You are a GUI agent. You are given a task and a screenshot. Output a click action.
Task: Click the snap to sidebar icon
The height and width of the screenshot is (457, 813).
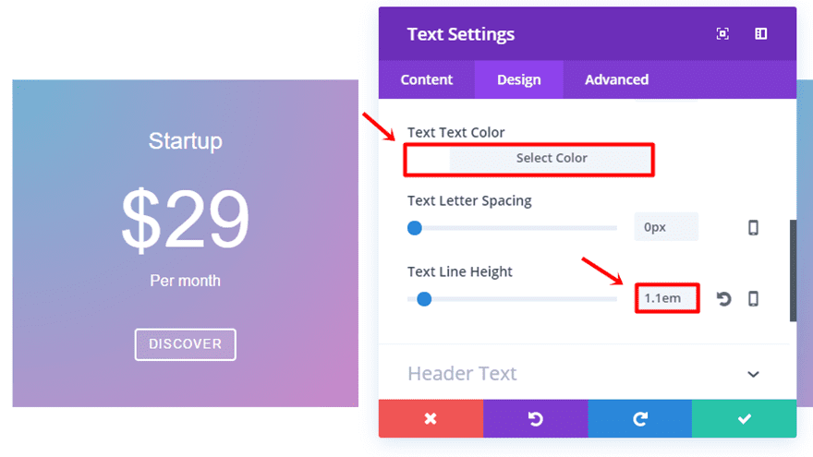pos(760,34)
